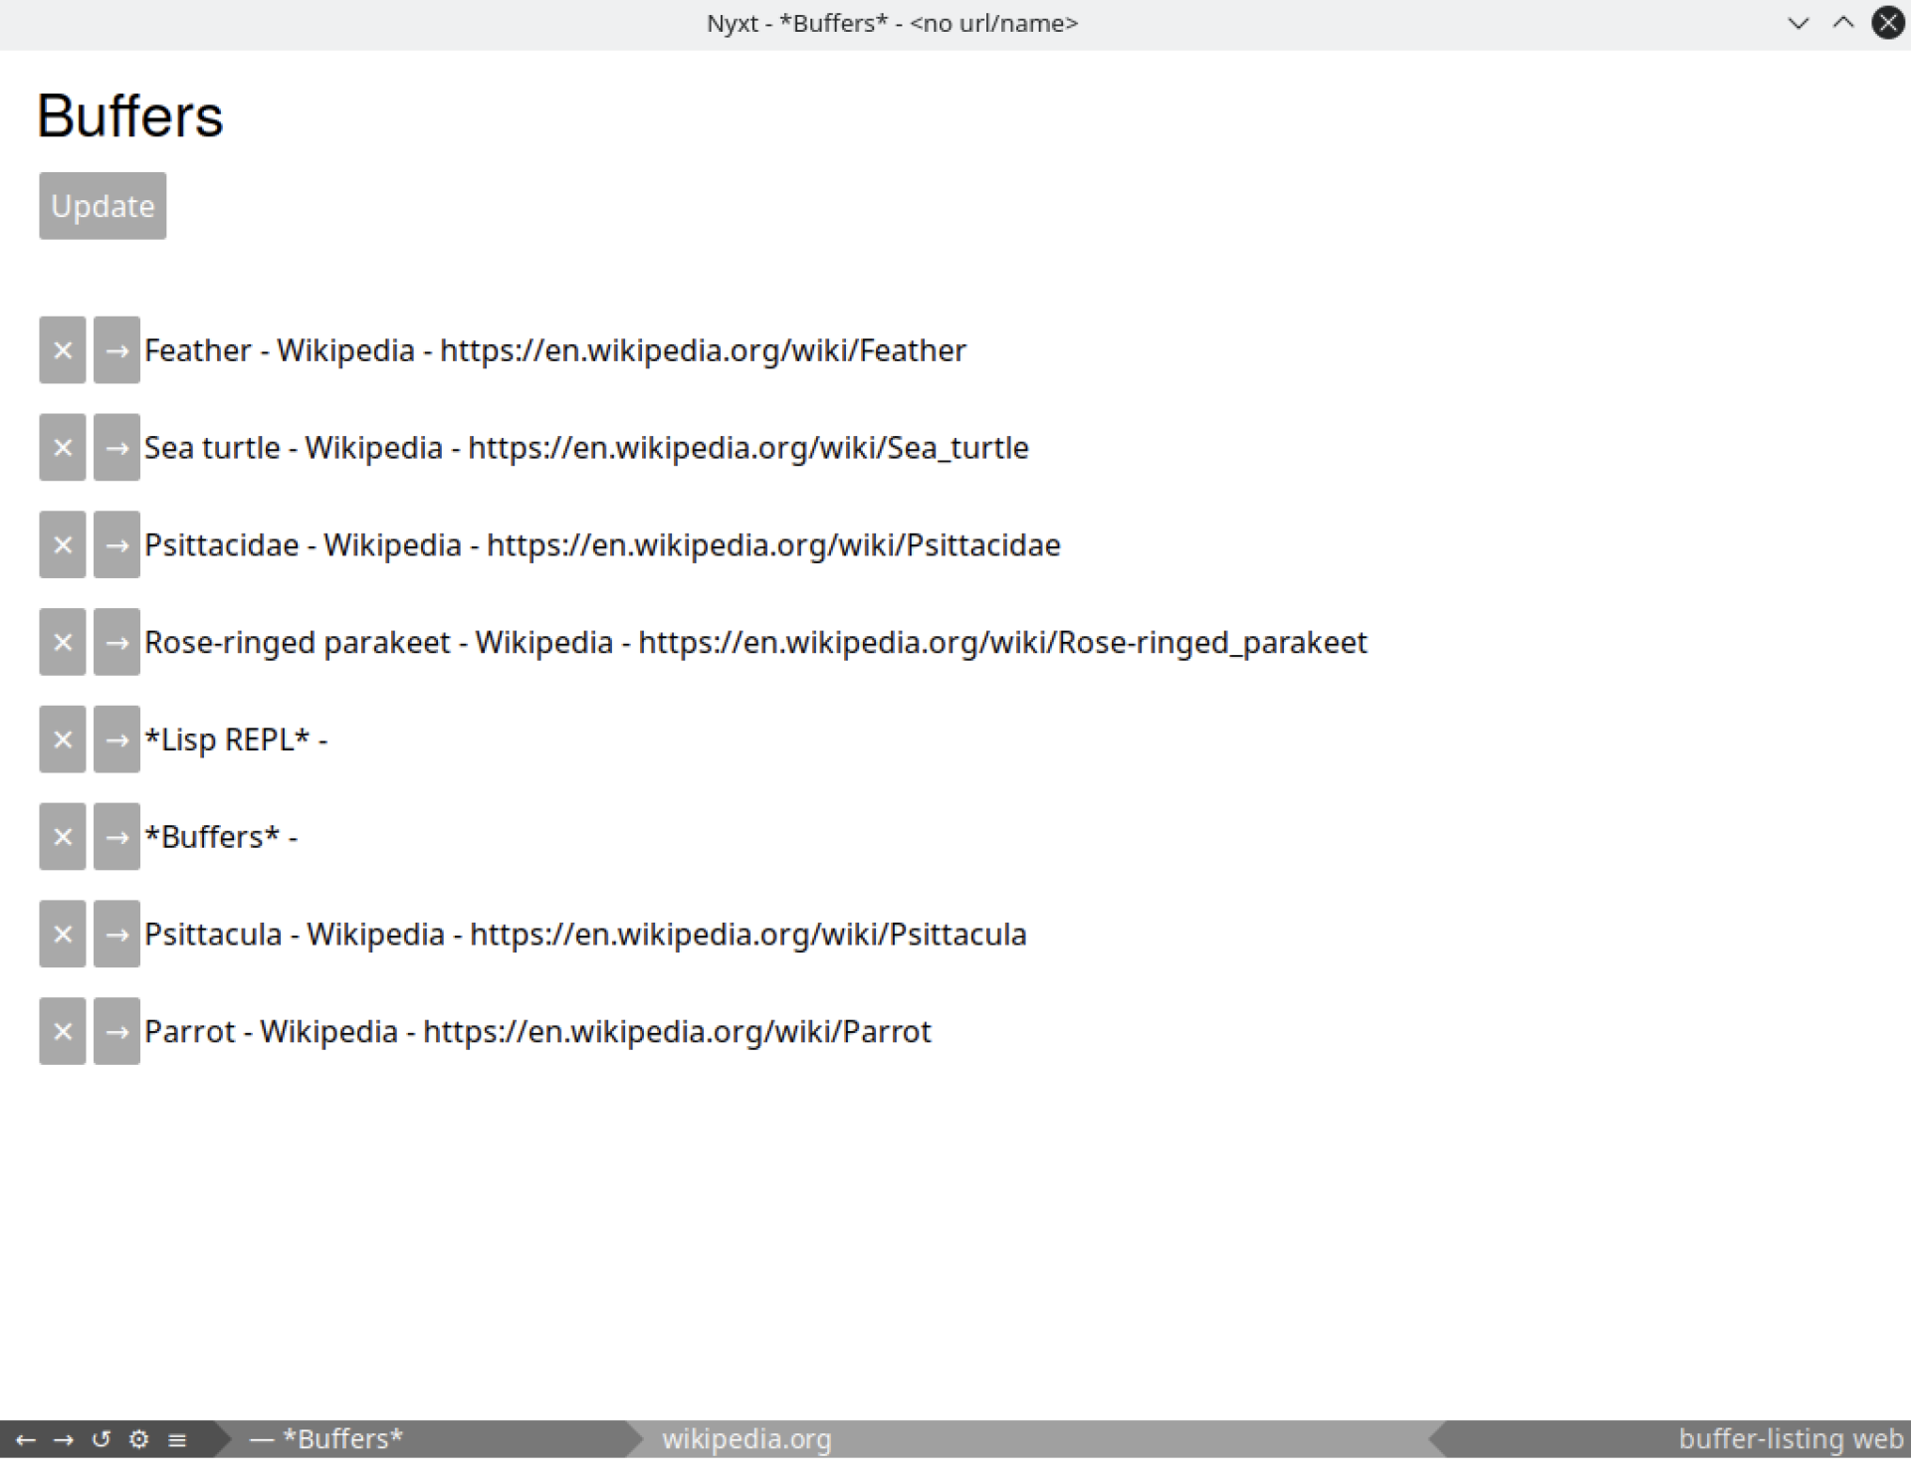Delete the Feather Wikipedia buffer with X
This screenshot has width=1911, height=1484.
(62, 350)
